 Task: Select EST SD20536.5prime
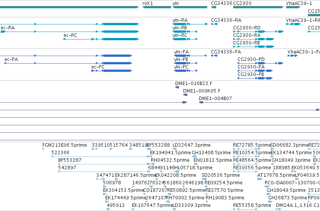(x=221, y=175)
